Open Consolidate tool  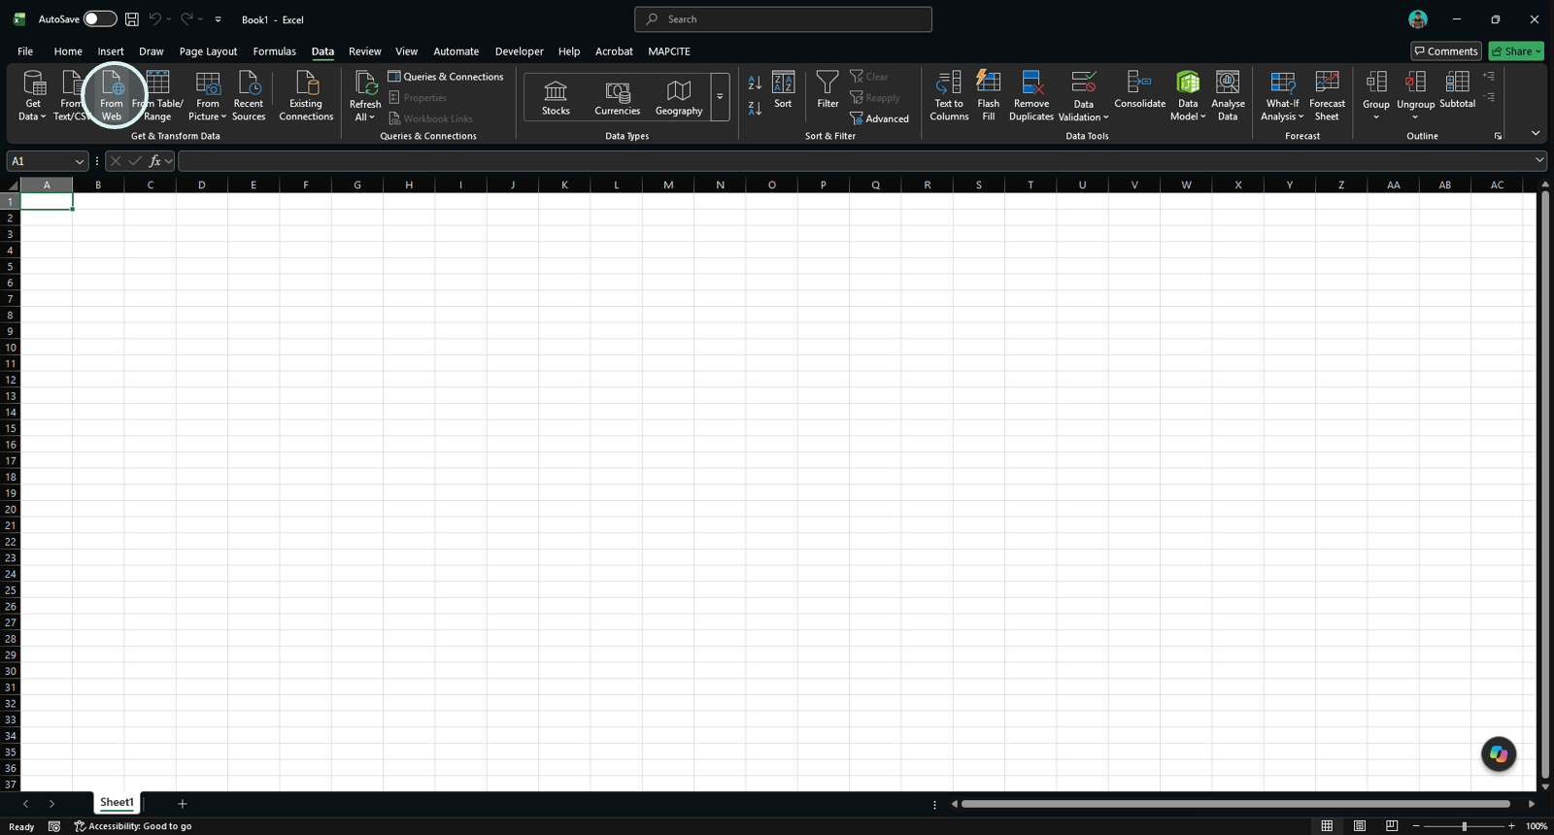pyautogui.click(x=1140, y=90)
